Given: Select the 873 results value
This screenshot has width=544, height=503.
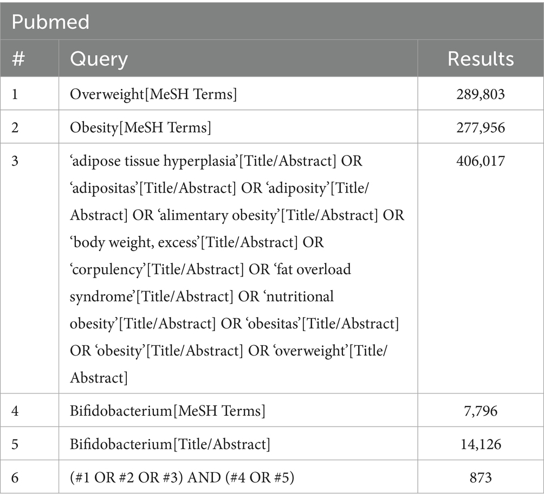Looking at the screenshot, I should 480,478.
